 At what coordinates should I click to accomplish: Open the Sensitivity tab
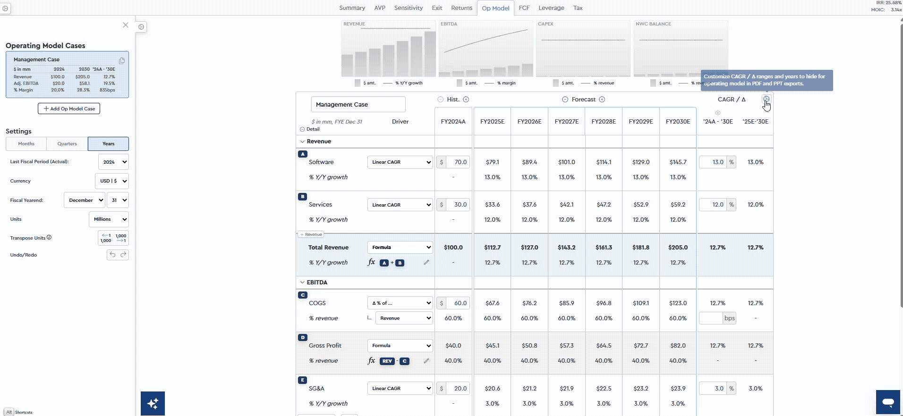(408, 8)
